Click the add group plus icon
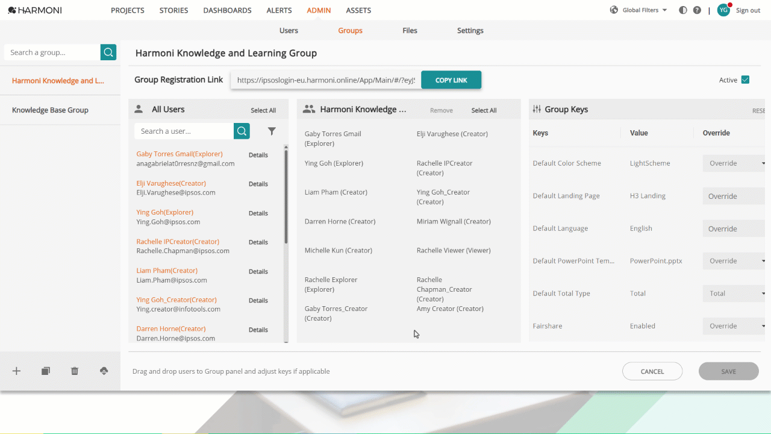Screen dimensions: 771x434 16,371
